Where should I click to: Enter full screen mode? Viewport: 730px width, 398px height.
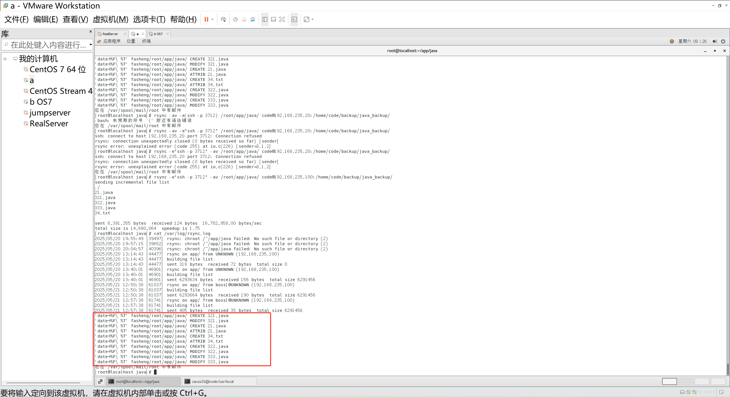click(x=282, y=19)
